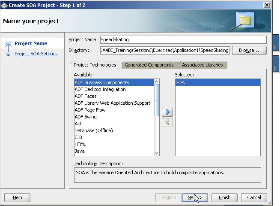This screenshot has width=280, height=206.
Task: Click the Browse button for directory
Action: coord(249,50)
